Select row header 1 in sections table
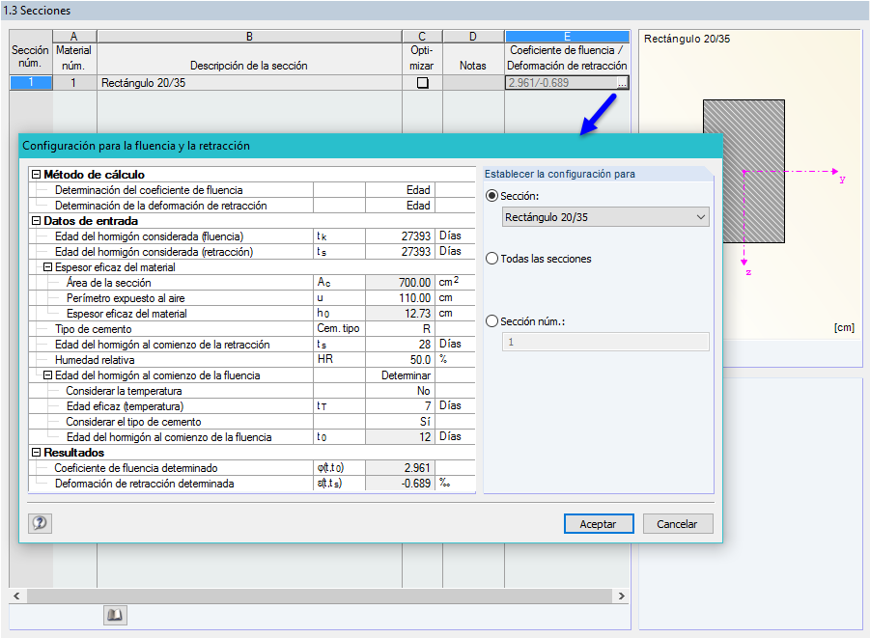870x638 pixels. point(30,83)
